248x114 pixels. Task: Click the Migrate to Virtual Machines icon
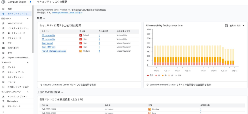pos(4,58)
